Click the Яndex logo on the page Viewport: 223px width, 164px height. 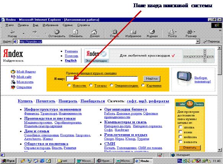pos(13,54)
